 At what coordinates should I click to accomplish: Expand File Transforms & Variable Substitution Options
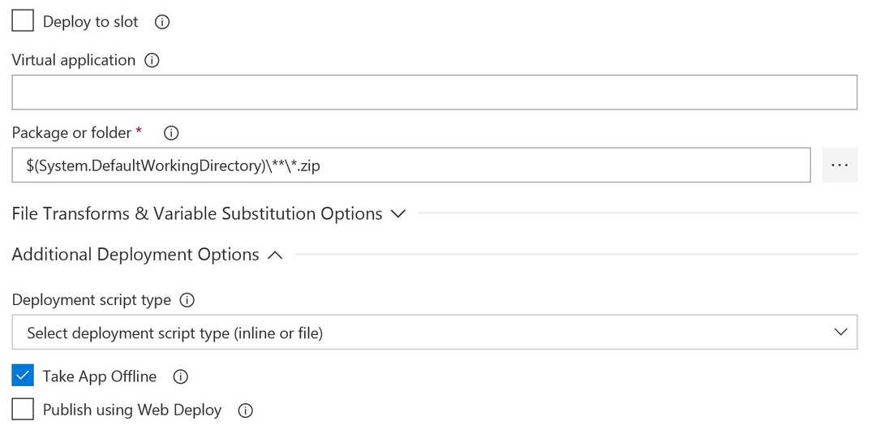[197, 213]
